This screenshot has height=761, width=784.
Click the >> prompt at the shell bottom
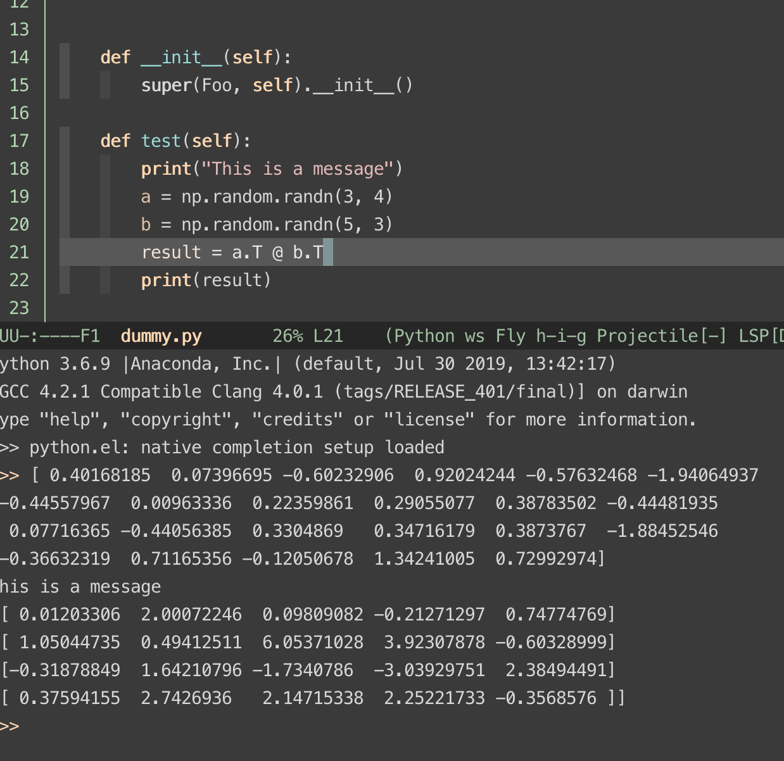(x=9, y=726)
